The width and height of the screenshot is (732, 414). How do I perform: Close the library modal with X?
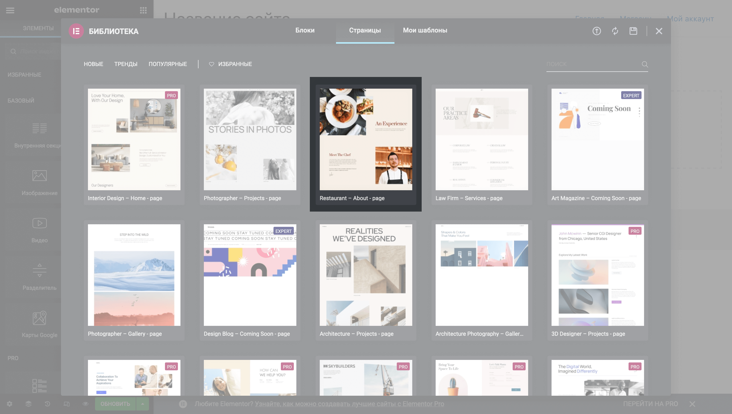pyautogui.click(x=659, y=31)
